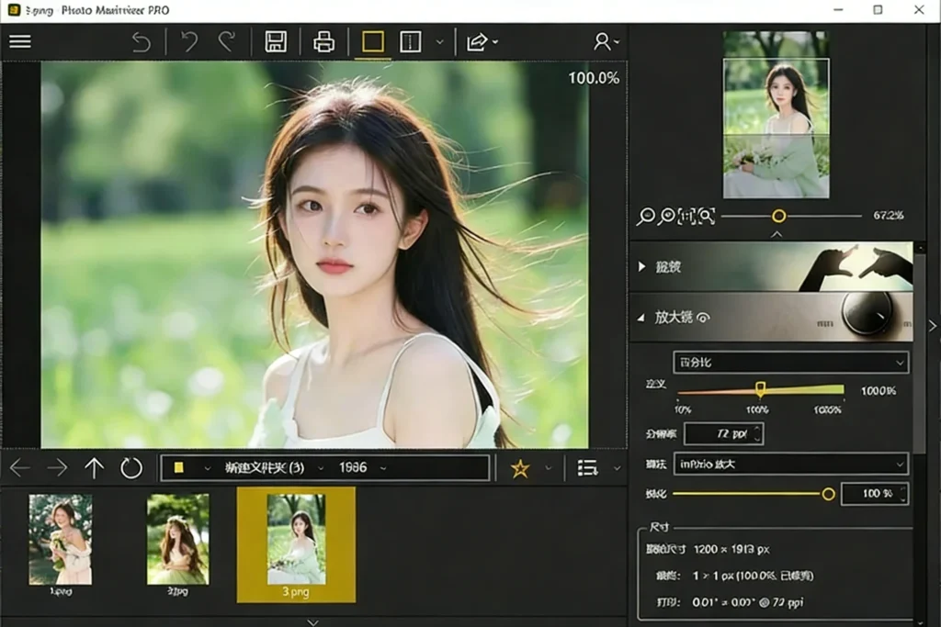Click the favorites star icon
Viewport: 941px width, 627px height.
(x=520, y=469)
